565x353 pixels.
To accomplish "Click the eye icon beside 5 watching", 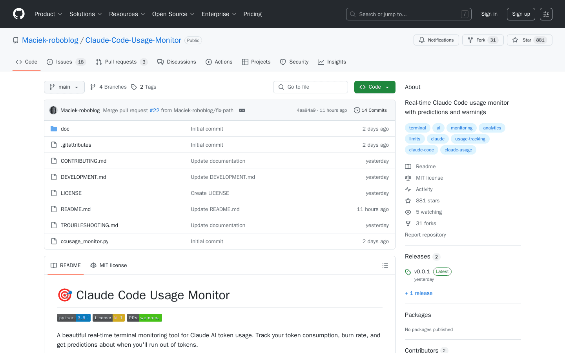I will click(408, 212).
